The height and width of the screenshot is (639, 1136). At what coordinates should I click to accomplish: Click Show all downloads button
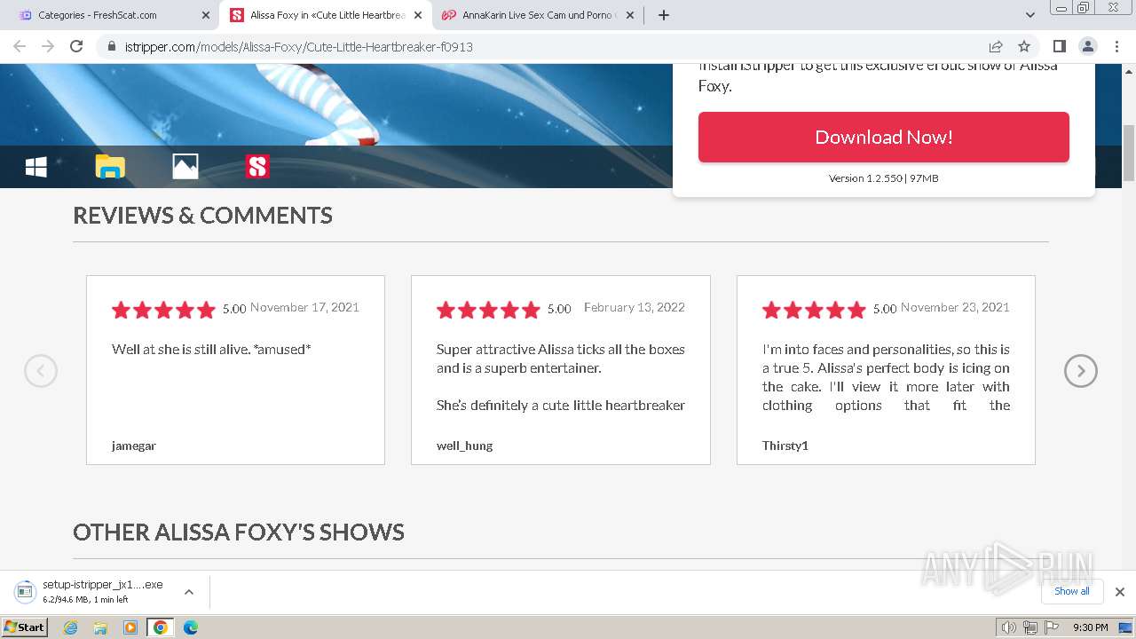[1072, 591]
